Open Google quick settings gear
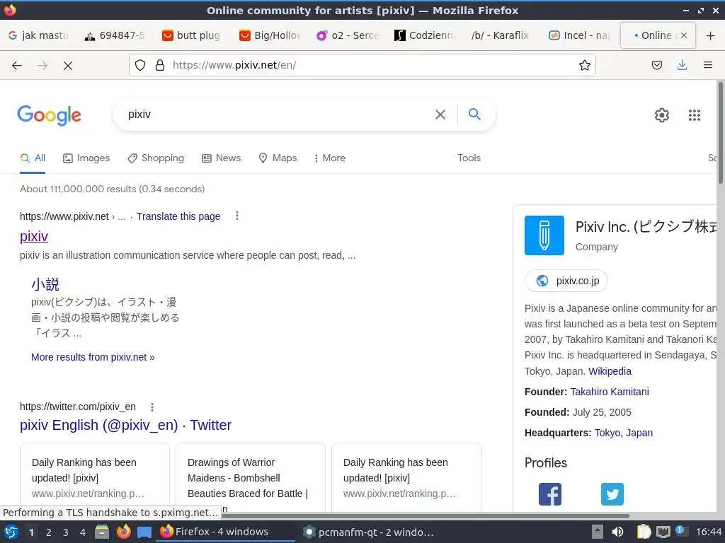The width and height of the screenshot is (725, 543). pos(662,115)
